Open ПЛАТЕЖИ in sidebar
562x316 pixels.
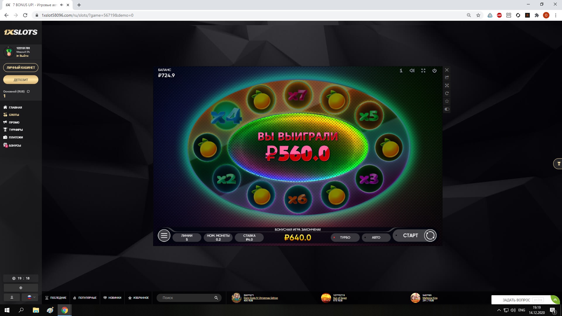click(13, 137)
